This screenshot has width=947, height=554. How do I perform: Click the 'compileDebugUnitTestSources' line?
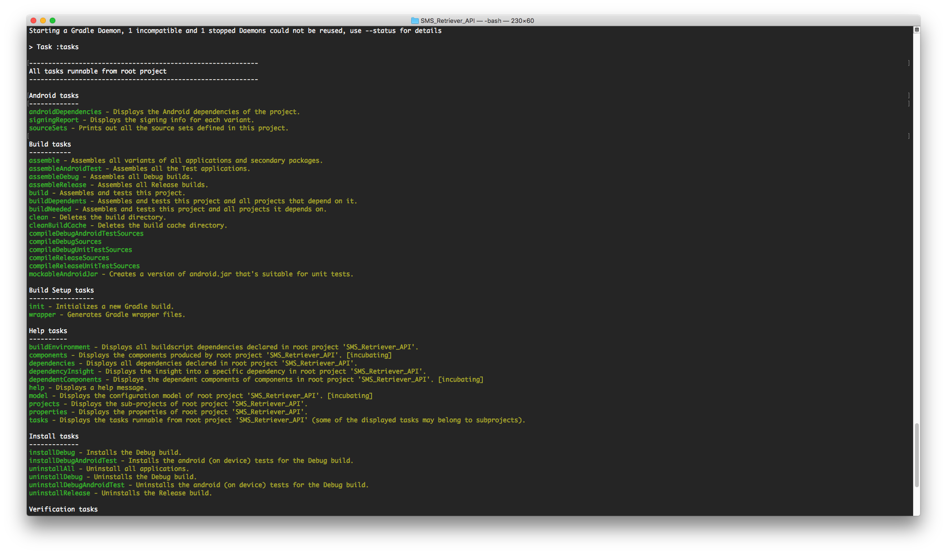coord(81,250)
